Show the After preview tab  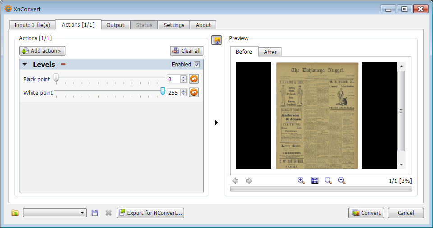[270, 52]
